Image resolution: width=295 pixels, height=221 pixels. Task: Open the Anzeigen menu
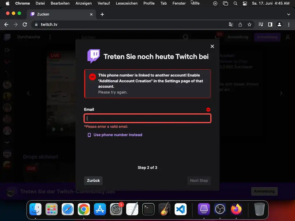tap(84, 3)
